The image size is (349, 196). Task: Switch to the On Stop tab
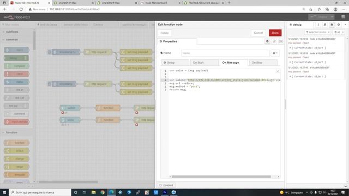point(263,63)
